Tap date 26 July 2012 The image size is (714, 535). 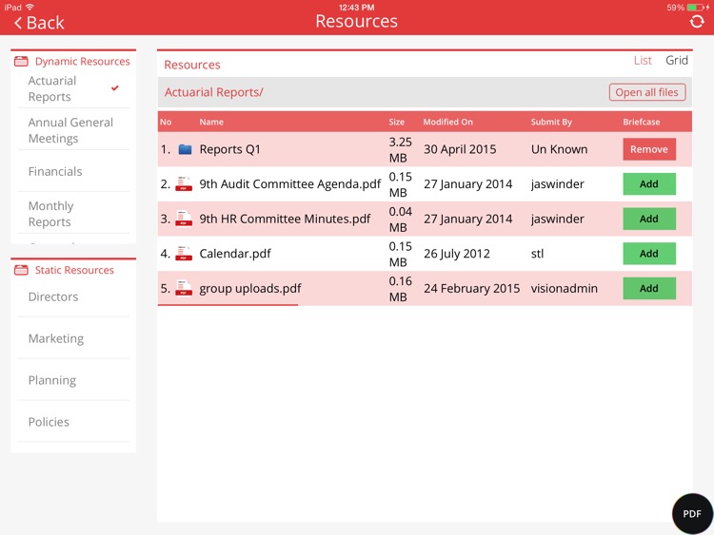(457, 253)
